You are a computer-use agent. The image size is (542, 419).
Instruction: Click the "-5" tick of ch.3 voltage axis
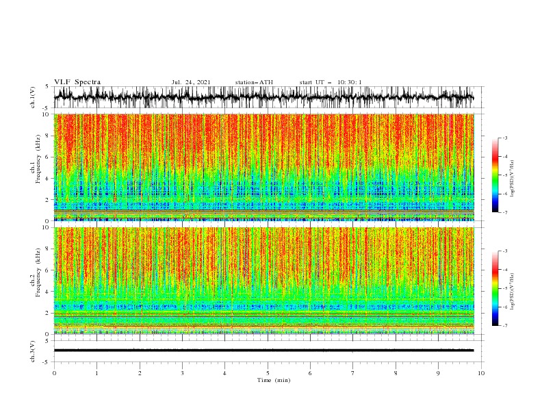tap(47, 362)
